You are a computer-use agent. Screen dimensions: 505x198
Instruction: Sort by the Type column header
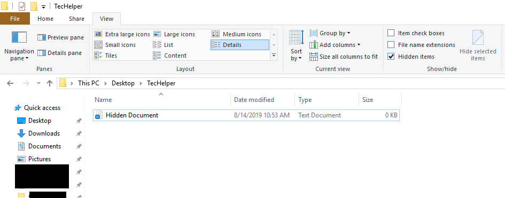327,100
